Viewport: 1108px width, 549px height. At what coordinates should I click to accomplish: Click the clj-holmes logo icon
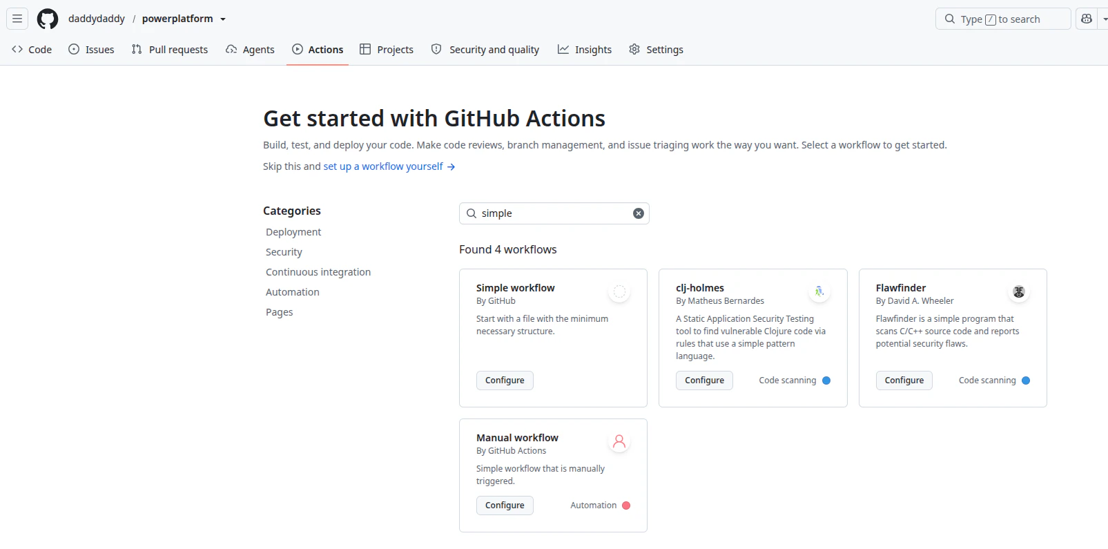click(x=819, y=292)
